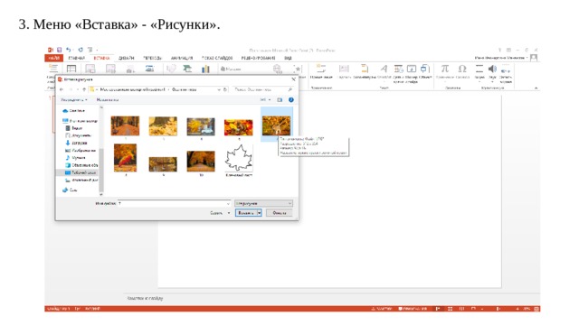Click refresh button next to address bar

[x=225, y=89]
